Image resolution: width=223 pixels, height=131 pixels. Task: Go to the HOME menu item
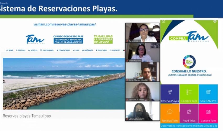pyautogui.click(x=9, y=50)
